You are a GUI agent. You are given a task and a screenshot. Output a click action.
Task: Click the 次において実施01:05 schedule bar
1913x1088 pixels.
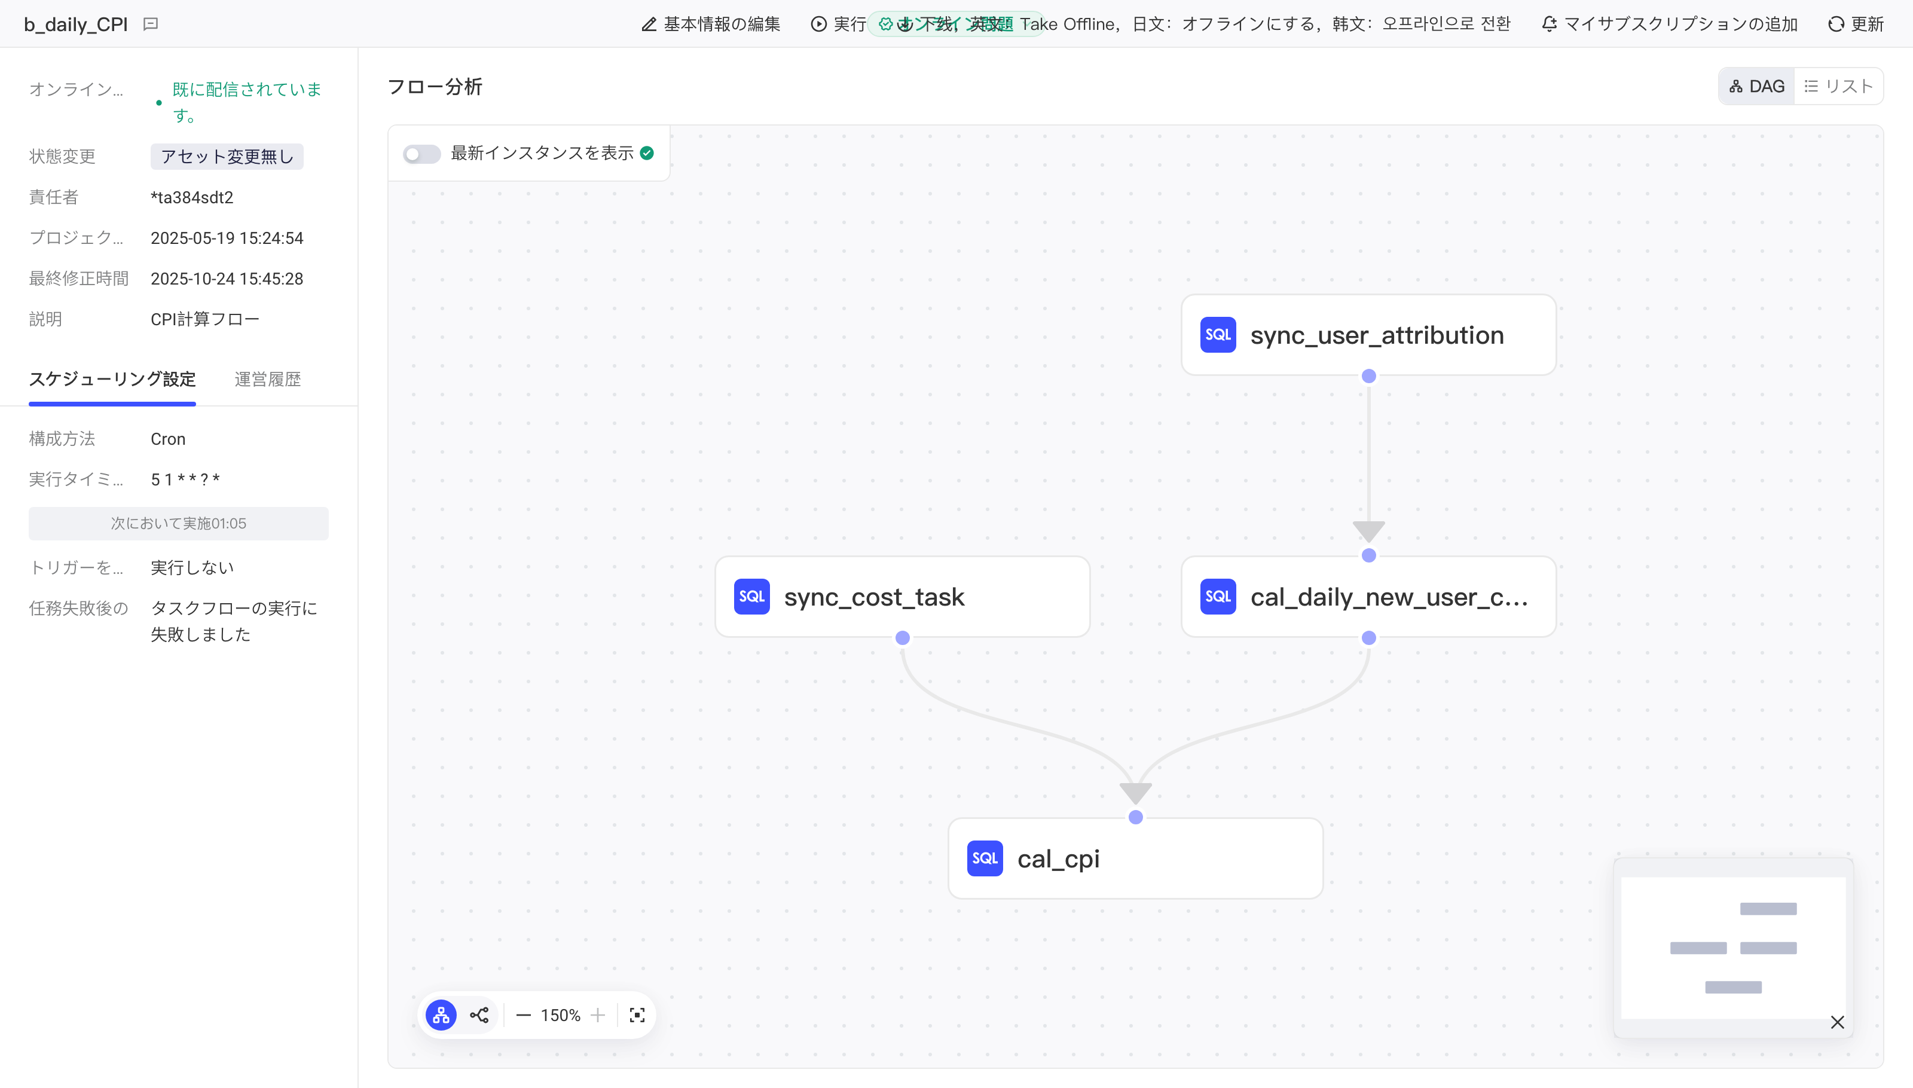point(178,523)
